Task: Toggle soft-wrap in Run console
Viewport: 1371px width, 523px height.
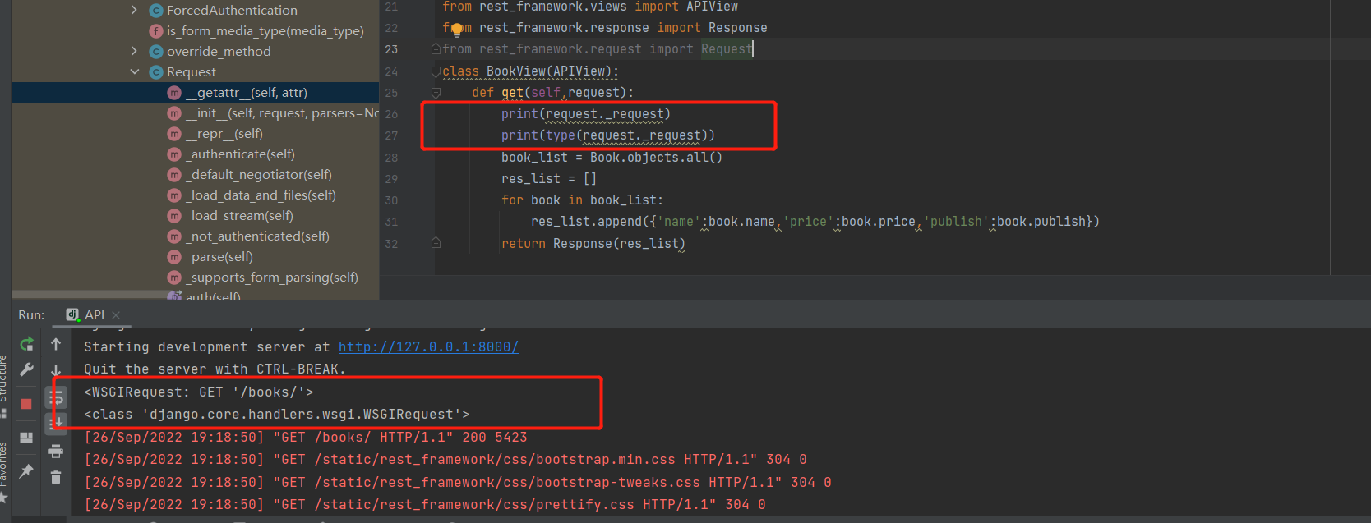Action: coord(56,398)
